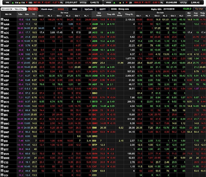
Task: Tick the checkbox next to AGF
Action: [x=2, y=46]
